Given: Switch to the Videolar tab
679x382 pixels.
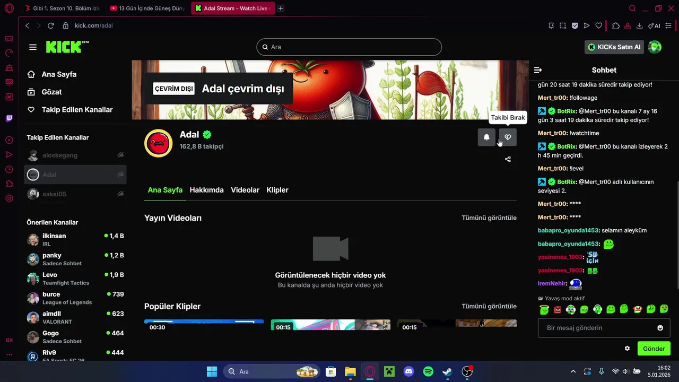Looking at the screenshot, I should [245, 190].
